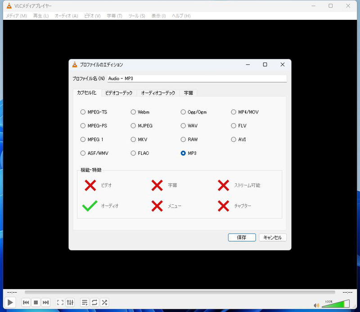Stop playback using the stop icon
The height and width of the screenshot is (312, 360).
coord(36,303)
